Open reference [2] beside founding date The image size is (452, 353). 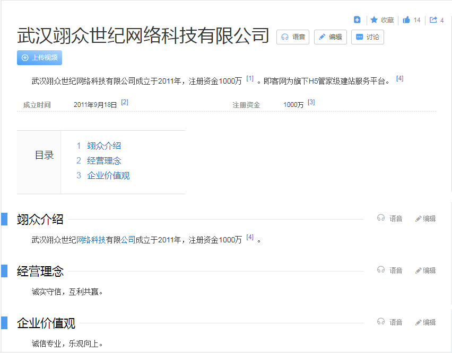[125, 103]
